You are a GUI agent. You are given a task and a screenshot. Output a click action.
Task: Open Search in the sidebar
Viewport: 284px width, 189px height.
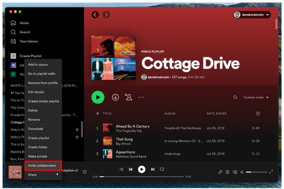(20, 32)
